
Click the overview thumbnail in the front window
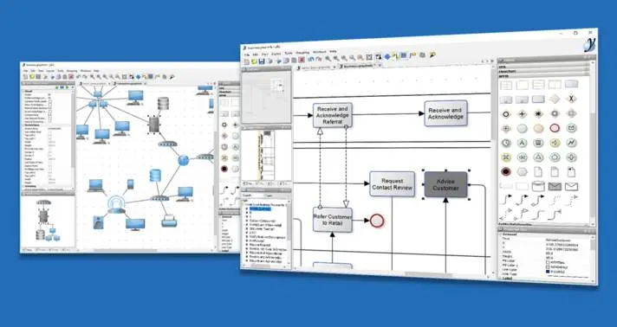pyautogui.click(x=266, y=98)
